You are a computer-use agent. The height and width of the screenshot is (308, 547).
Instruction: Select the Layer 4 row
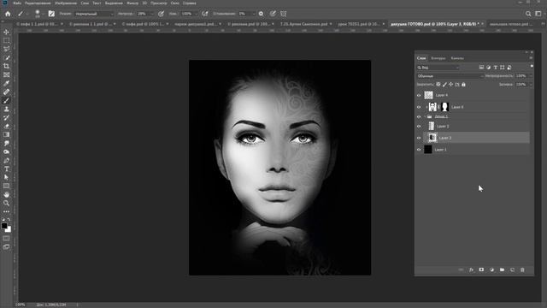click(x=476, y=95)
